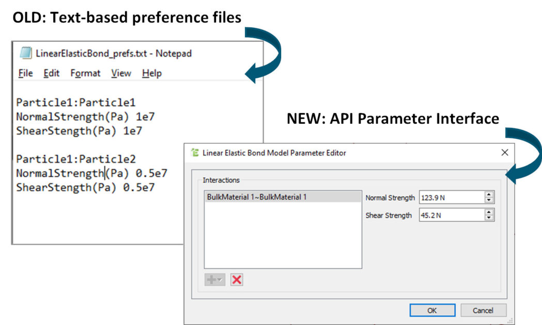This screenshot has height=325, width=542.
Task: Open the View menu in Notepad
Action: point(121,73)
